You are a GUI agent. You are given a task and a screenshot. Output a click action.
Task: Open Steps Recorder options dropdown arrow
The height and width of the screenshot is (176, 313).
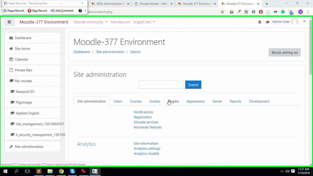click(x=85, y=11)
